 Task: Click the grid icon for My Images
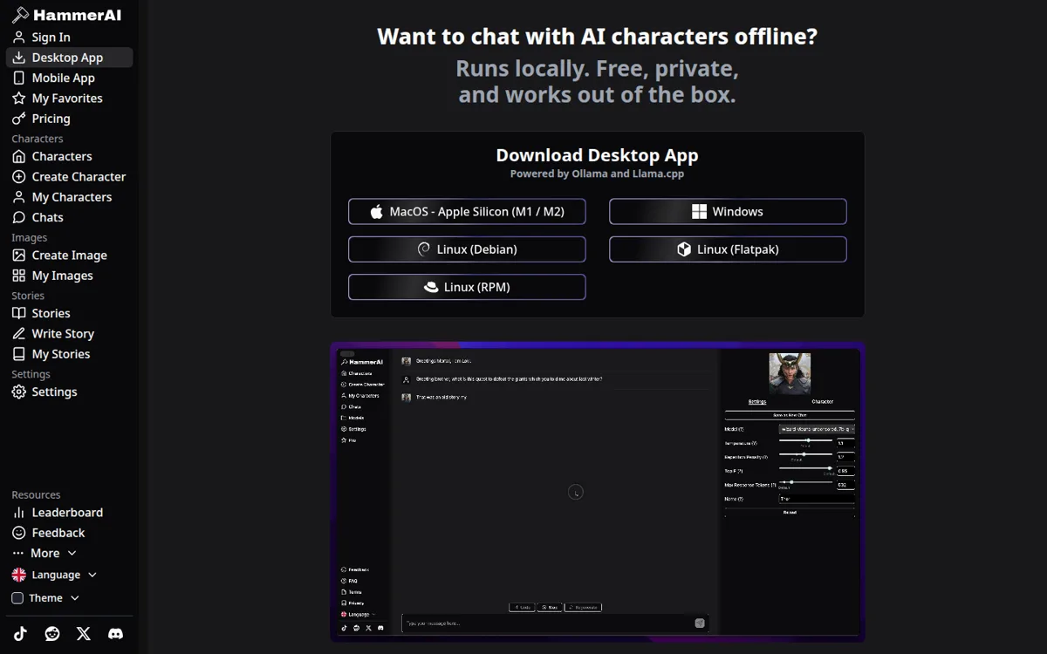(19, 276)
